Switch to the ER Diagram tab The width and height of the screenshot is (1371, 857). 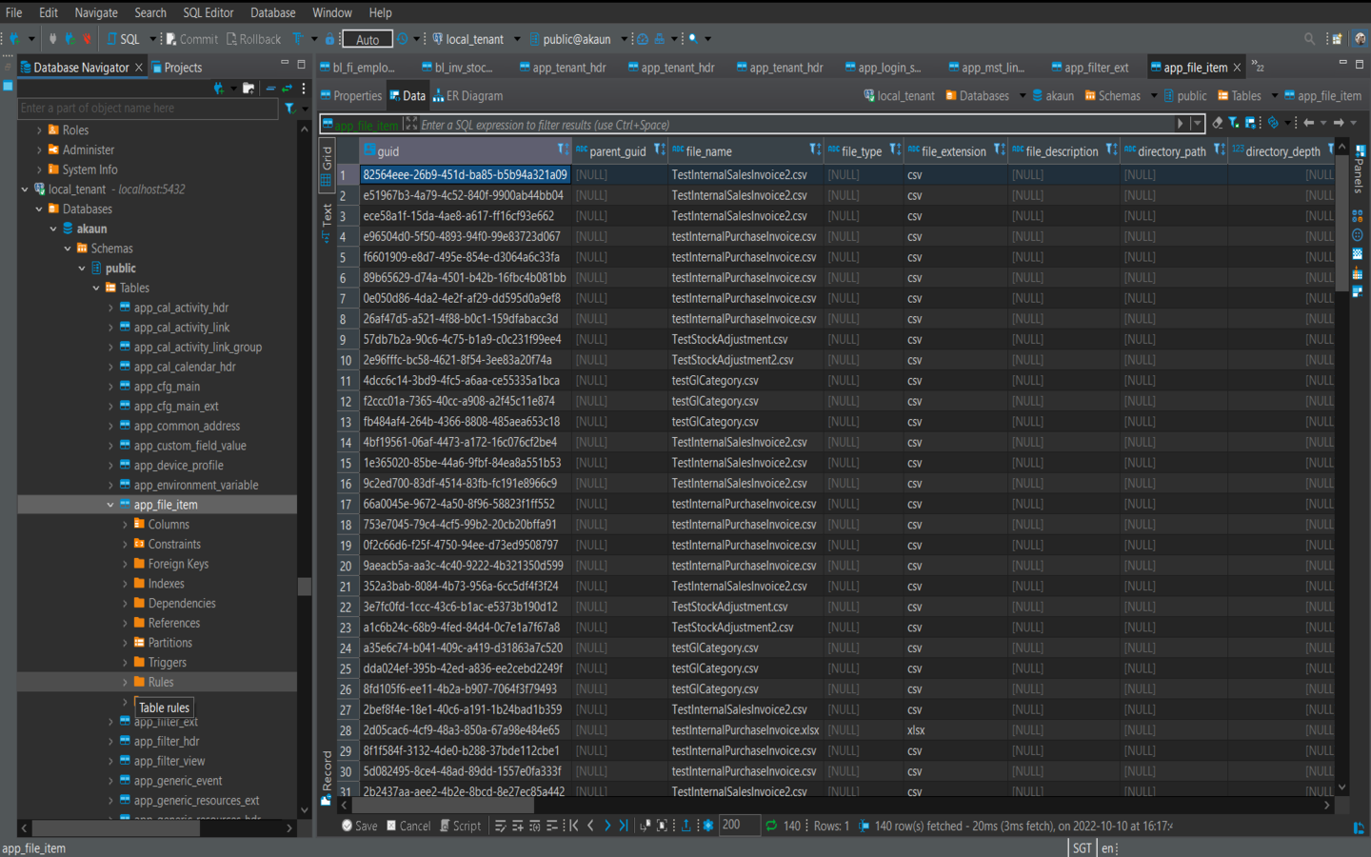click(x=467, y=96)
